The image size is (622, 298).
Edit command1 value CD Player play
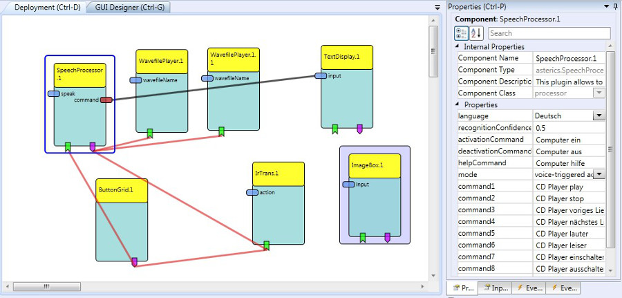(x=569, y=187)
